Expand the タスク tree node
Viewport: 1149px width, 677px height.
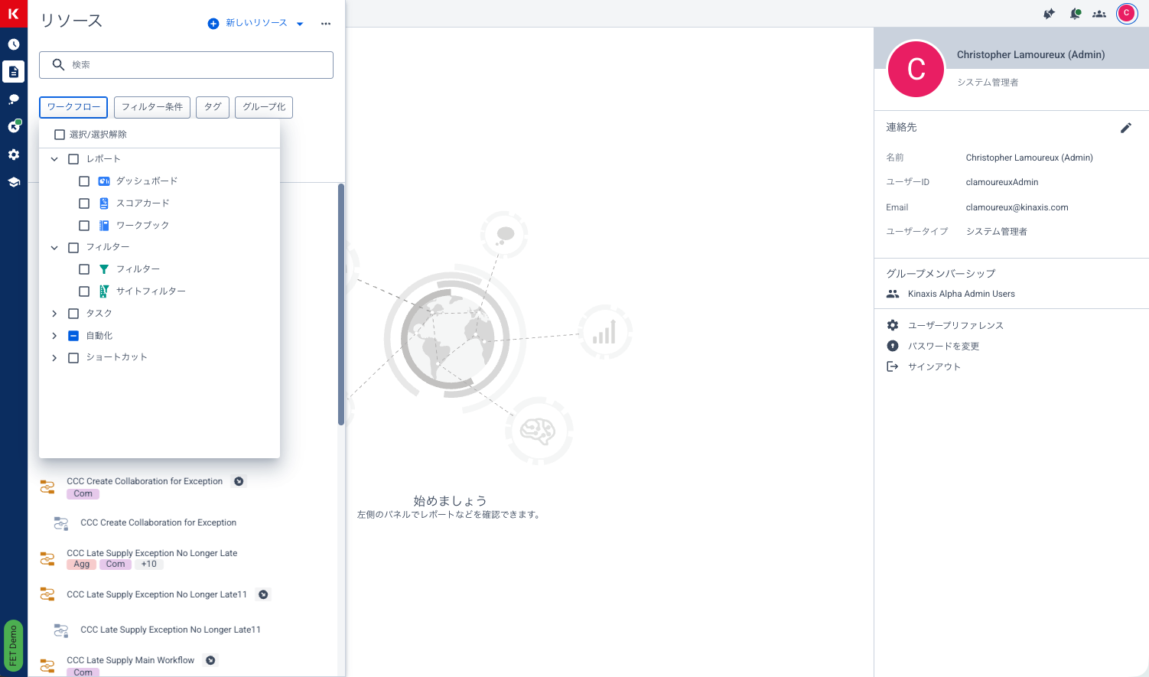point(54,314)
